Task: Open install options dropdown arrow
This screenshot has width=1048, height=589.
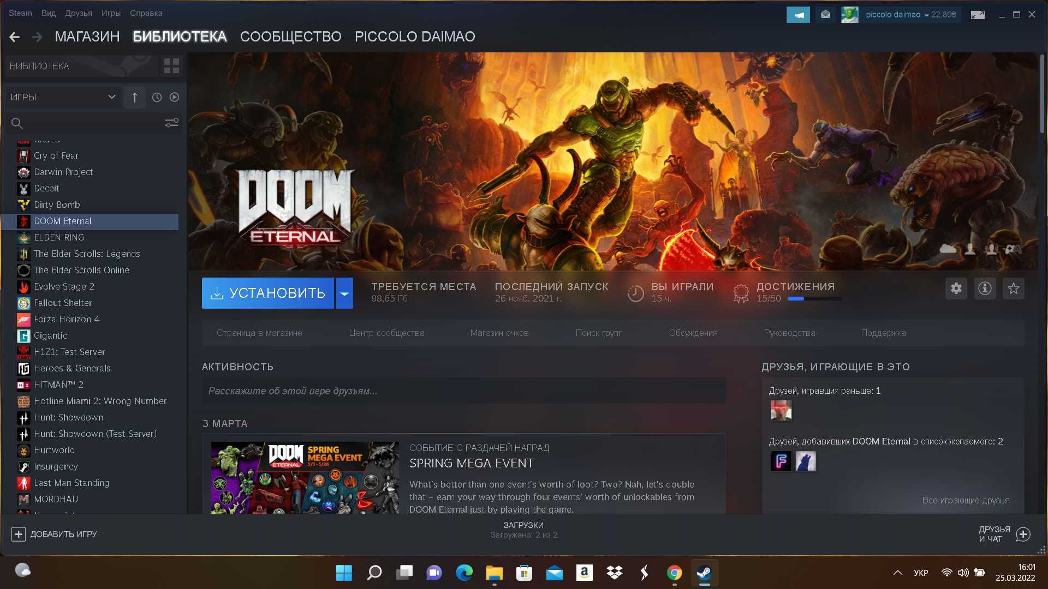Action: coord(344,293)
